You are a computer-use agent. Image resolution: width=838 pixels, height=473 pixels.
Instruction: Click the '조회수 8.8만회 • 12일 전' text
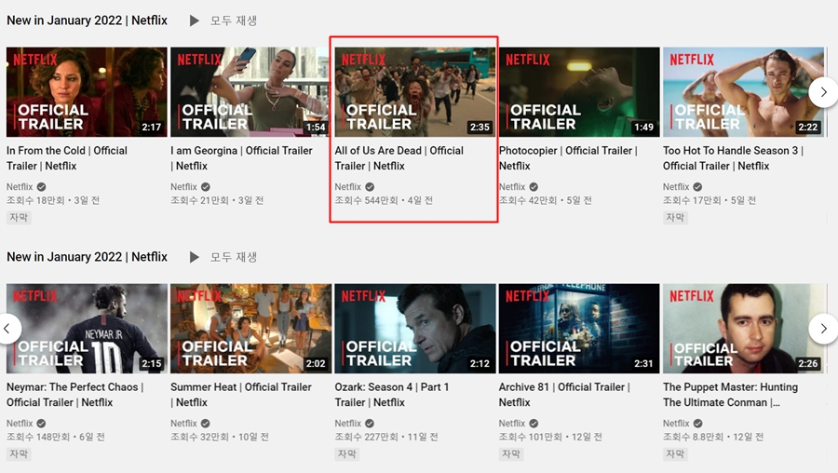[x=713, y=438]
